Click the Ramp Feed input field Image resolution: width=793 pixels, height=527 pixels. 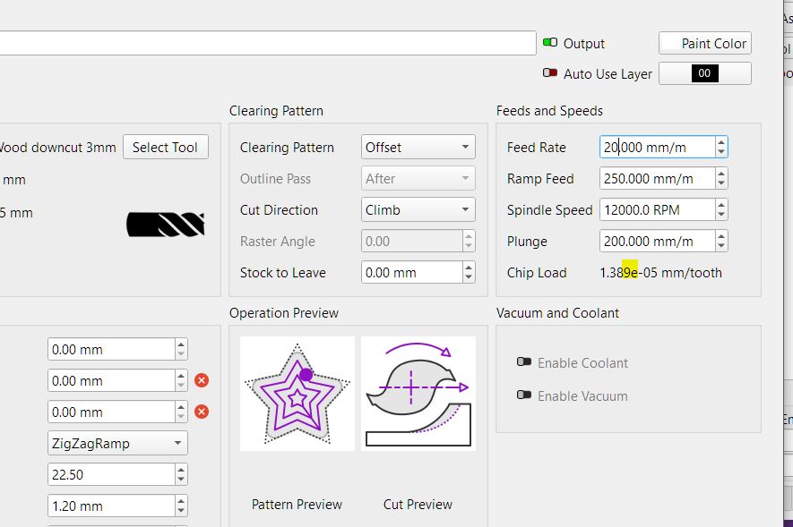(x=656, y=179)
